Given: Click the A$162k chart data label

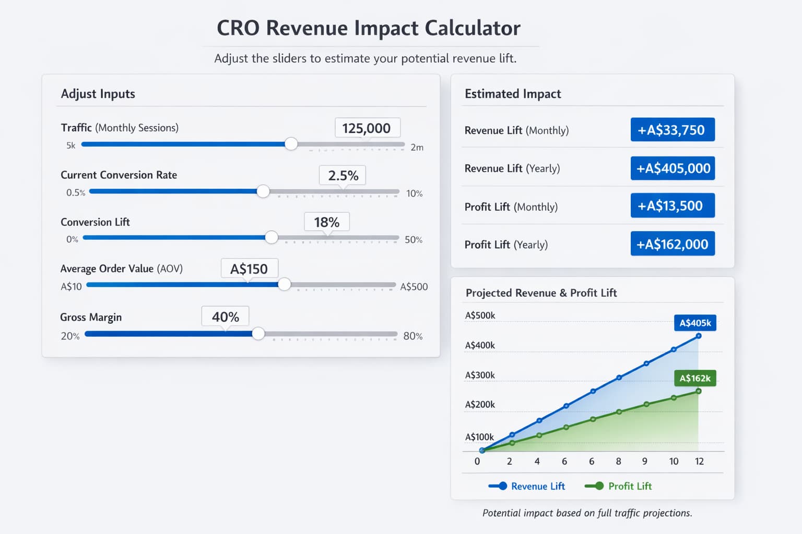Looking at the screenshot, I should click(695, 378).
